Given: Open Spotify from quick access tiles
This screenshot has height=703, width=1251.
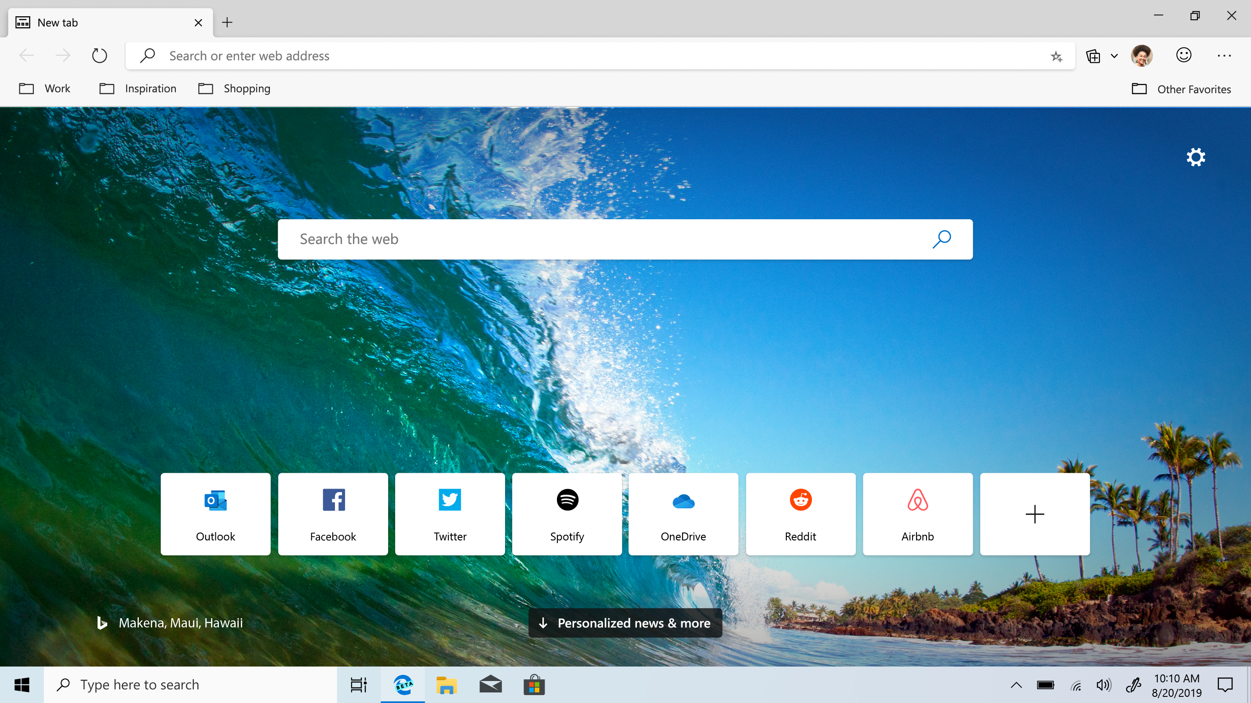Looking at the screenshot, I should (566, 513).
